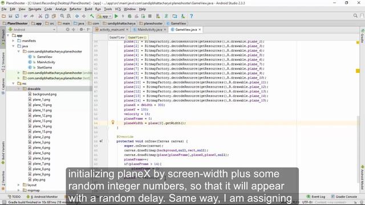Click the Search Everywhere magnifier icon
Viewport: 365px width, 205px height.
click(x=355, y=15)
